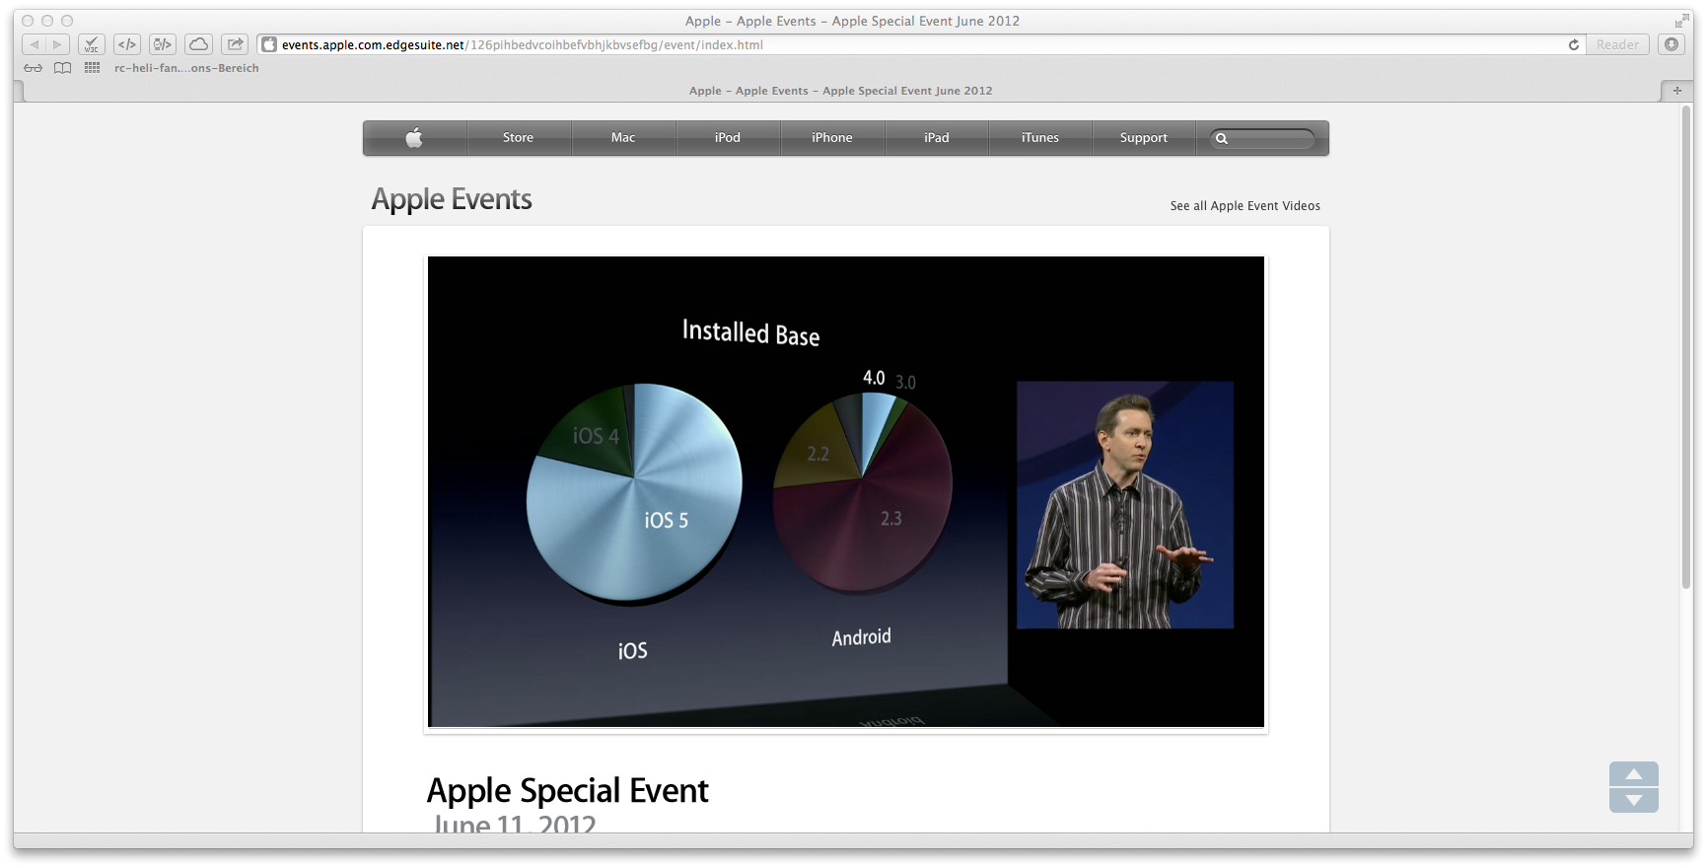This screenshot has height=868, width=1707.
Task: Select the Apple Events browser tab
Action: (841, 91)
